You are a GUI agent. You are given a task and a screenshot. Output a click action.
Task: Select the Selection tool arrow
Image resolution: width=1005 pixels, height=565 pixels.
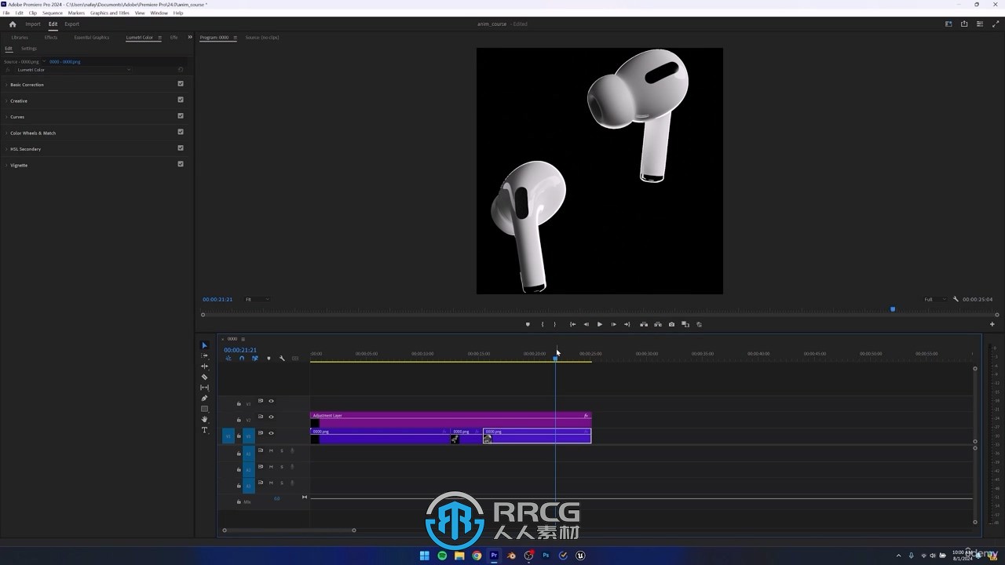(205, 345)
